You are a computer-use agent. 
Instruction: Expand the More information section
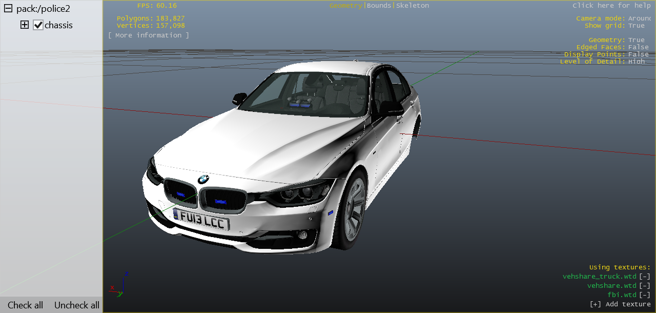pos(149,35)
